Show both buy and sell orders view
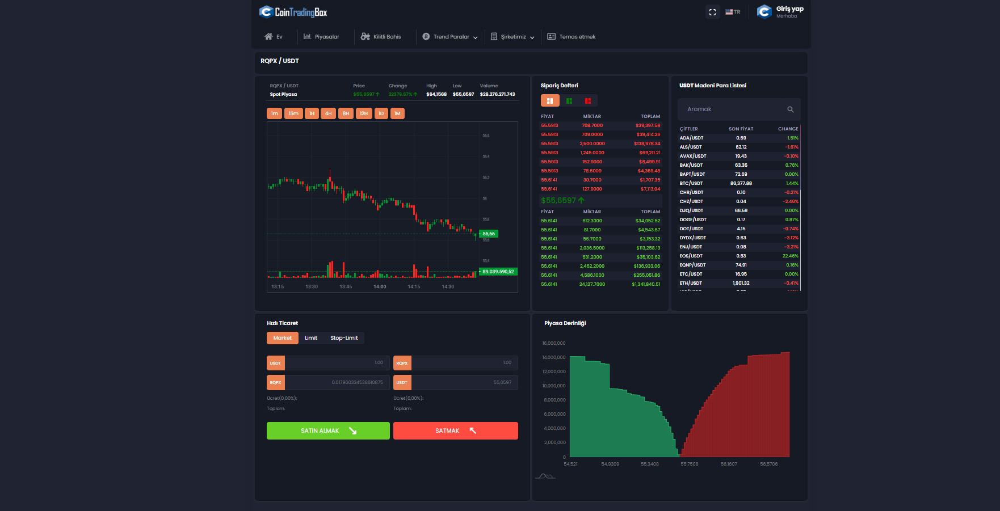 click(550, 101)
